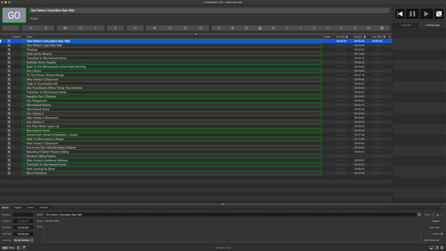This screenshot has width=446, height=251.
Task: Expand the Black Postshow group cue
Action: [x=24, y=173]
